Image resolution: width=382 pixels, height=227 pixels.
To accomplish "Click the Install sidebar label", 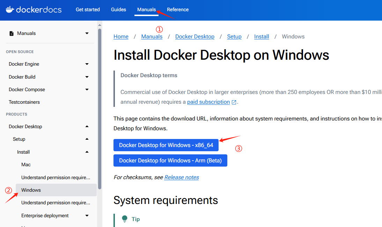I will (23, 152).
